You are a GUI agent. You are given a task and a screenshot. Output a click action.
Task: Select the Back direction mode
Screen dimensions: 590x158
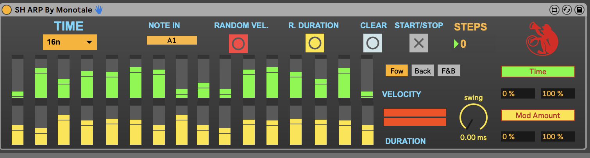click(422, 71)
